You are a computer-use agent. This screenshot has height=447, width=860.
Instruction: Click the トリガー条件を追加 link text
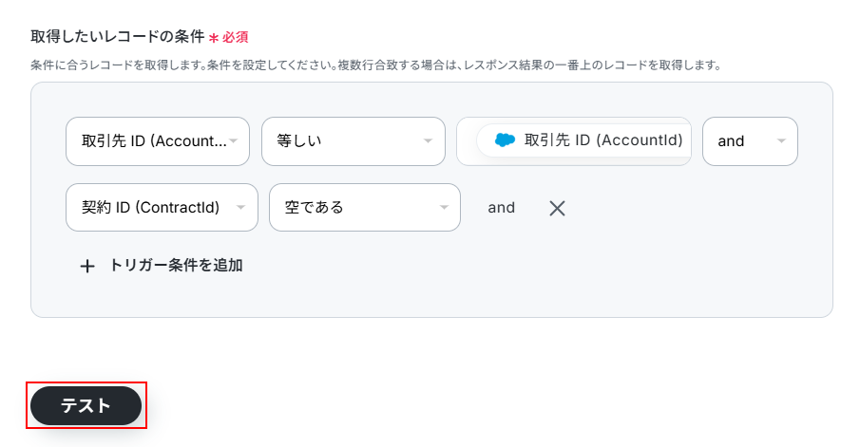176,266
